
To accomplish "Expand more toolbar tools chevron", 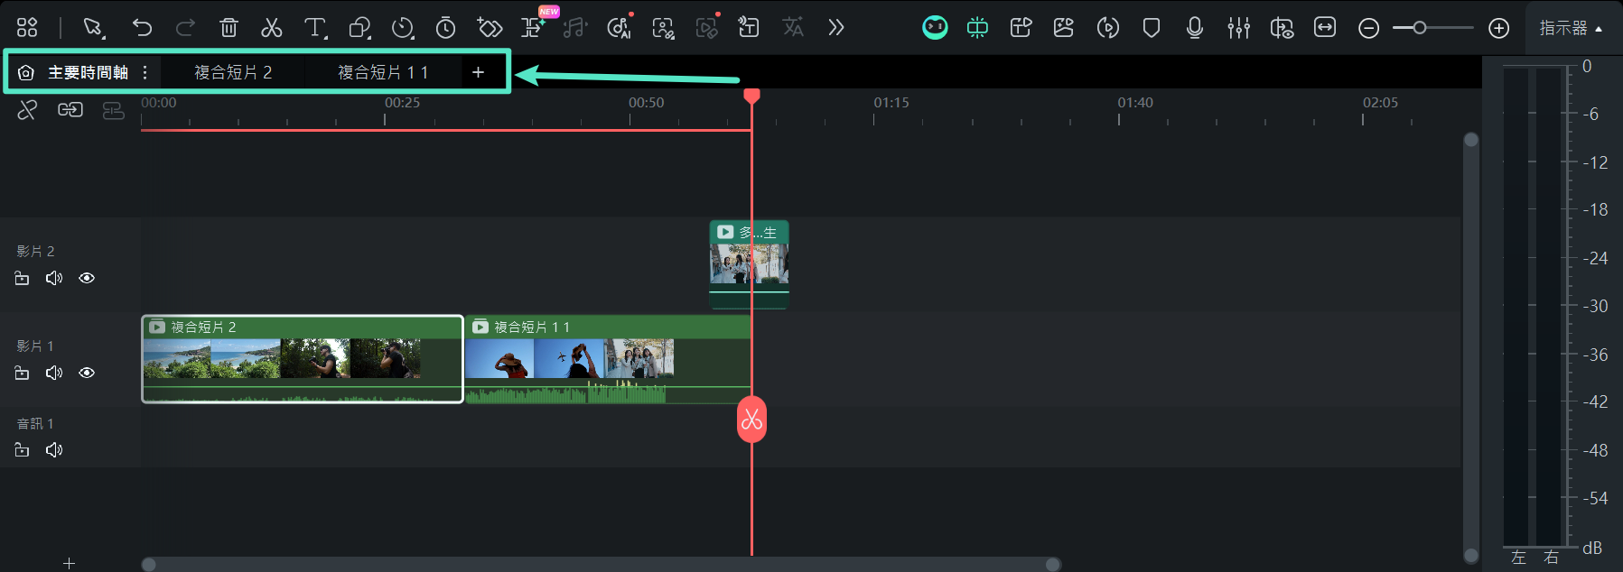I will (x=836, y=28).
